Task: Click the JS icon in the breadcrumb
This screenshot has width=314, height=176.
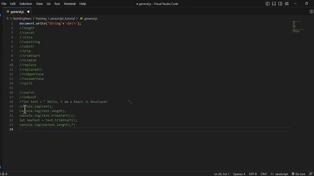Action: click(81, 19)
